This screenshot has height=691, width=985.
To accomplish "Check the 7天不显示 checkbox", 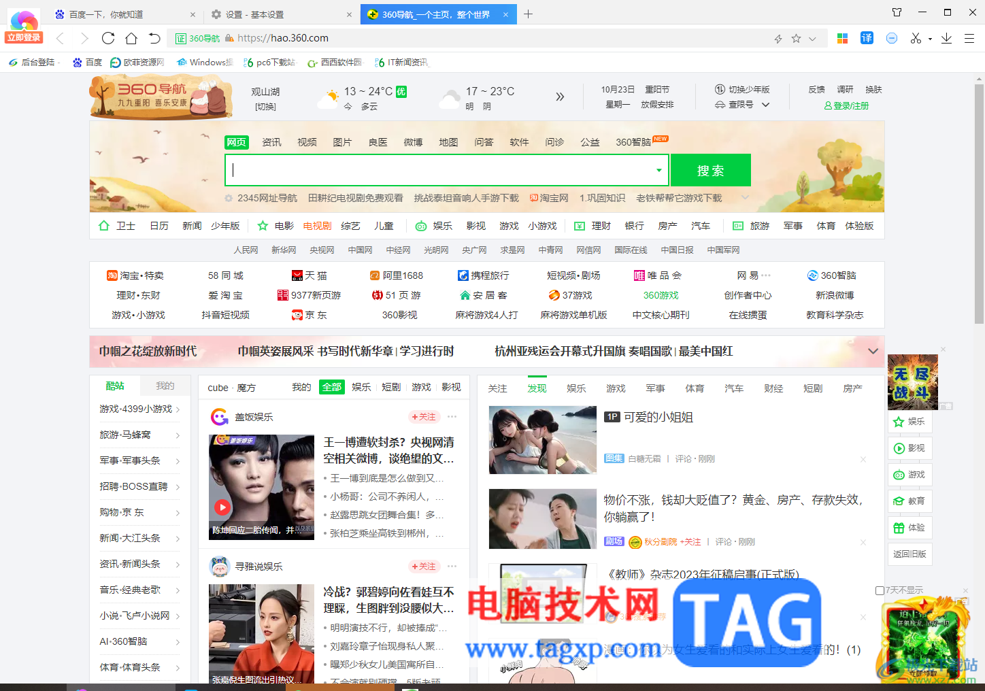I will coord(880,590).
